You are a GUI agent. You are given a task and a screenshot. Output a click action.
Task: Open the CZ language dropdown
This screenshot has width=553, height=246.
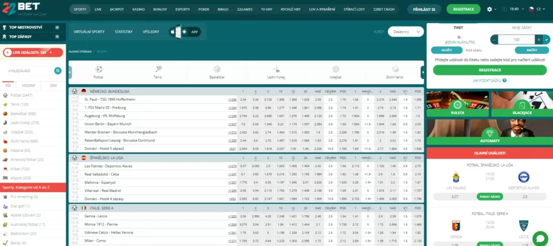click(537, 9)
